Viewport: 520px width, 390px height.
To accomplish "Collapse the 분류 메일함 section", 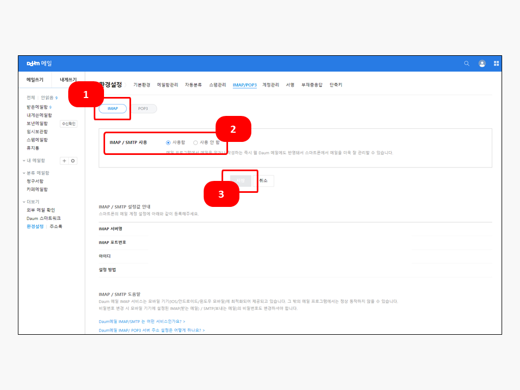I will tap(24, 173).
